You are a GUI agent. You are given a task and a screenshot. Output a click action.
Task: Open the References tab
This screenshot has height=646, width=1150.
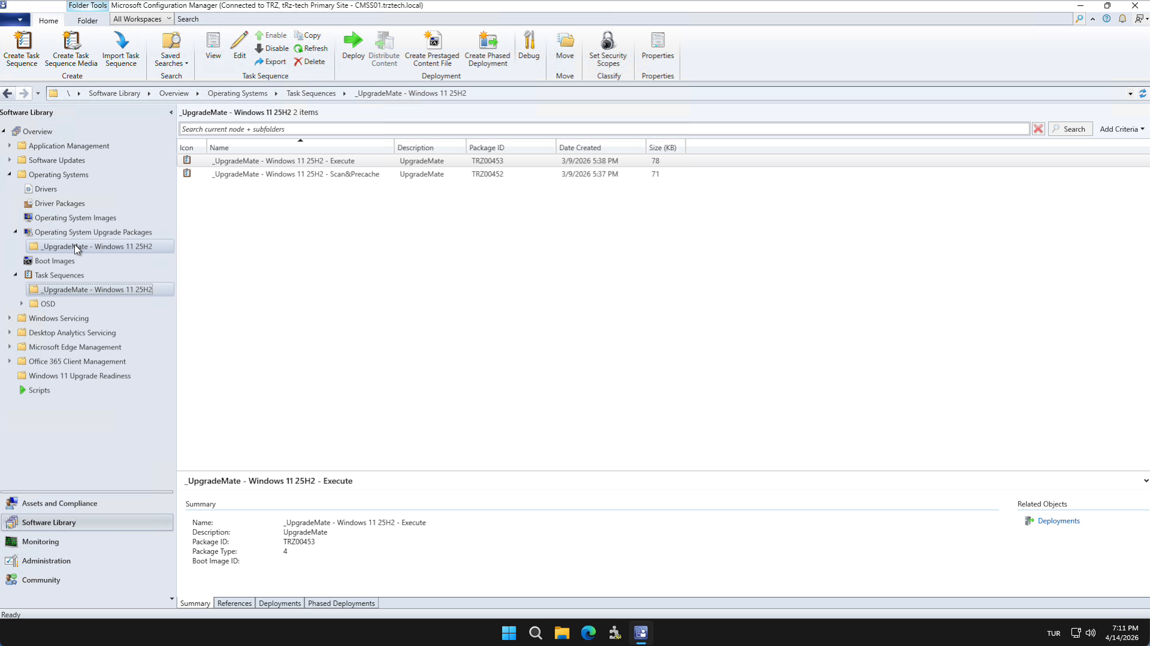tap(234, 604)
